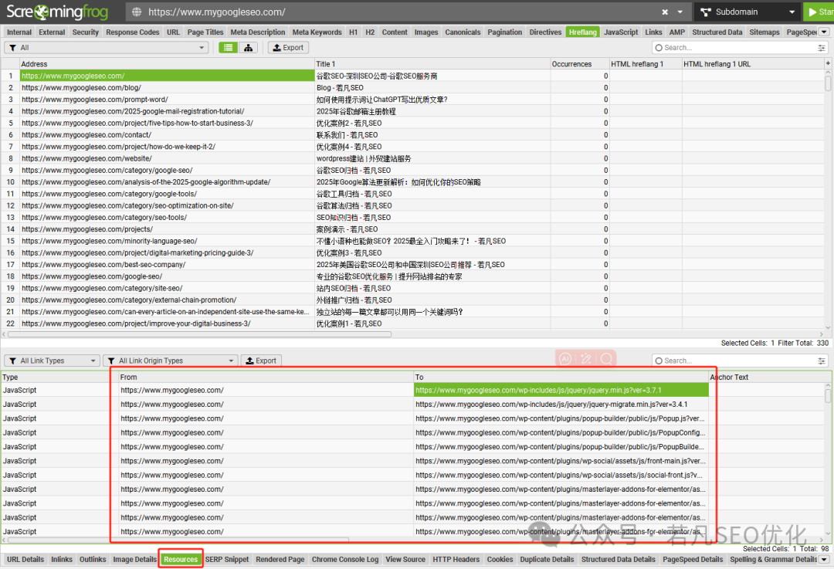
Task: Open the Chrome Console Log tab
Action: (345, 560)
